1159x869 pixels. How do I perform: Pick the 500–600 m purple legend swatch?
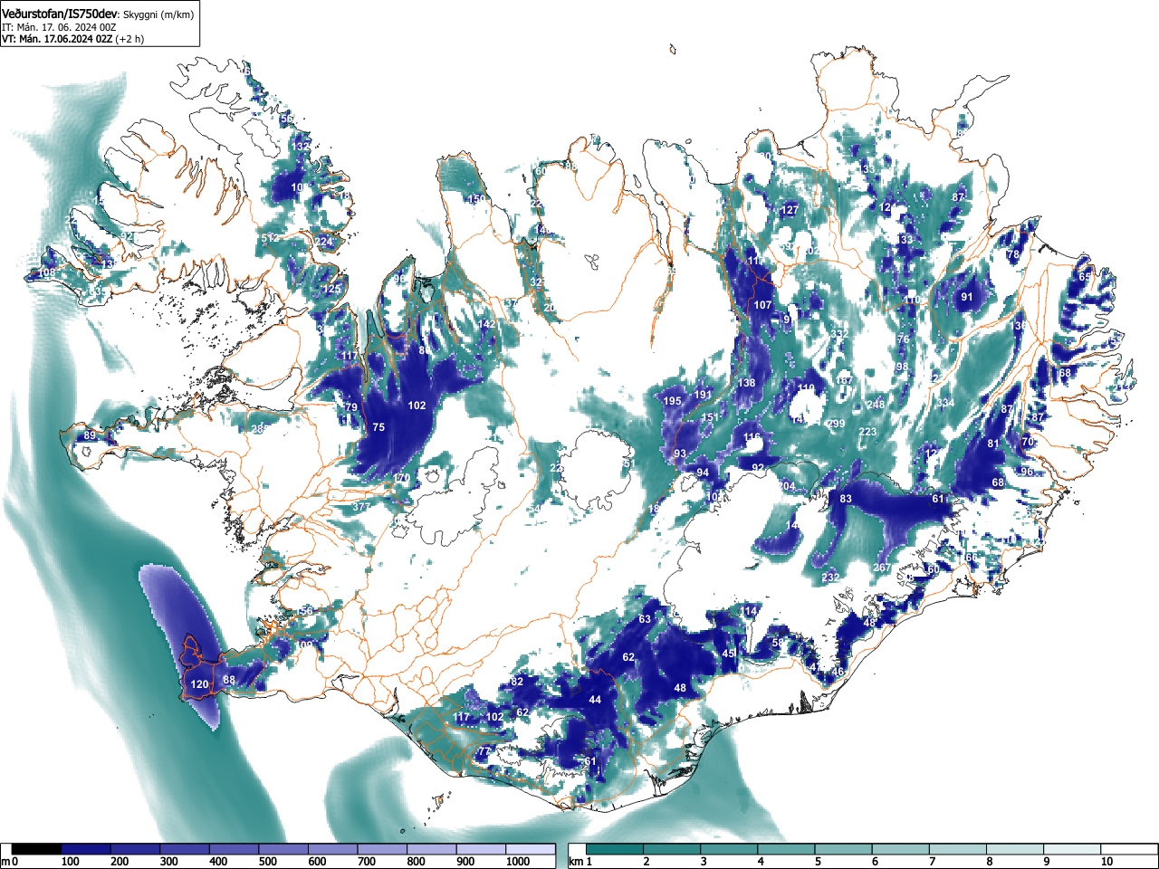tap(283, 849)
